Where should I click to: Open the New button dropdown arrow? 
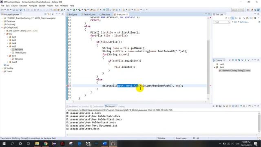[5, 10]
